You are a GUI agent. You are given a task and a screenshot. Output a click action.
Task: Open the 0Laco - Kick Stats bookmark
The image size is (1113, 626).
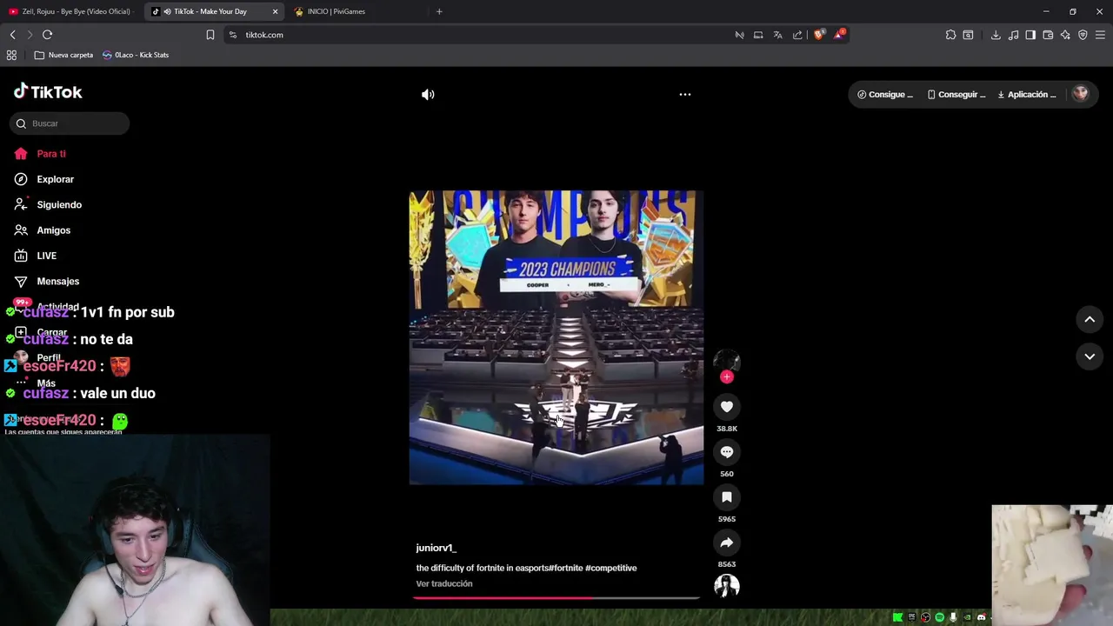[136, 55]
